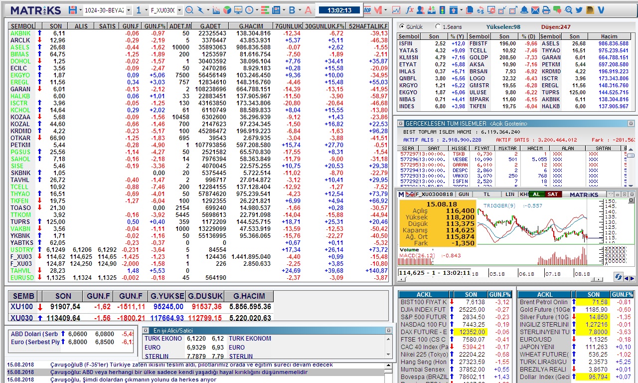
Task: Click the printer icon in toolbar
Action: click(546, 10)
